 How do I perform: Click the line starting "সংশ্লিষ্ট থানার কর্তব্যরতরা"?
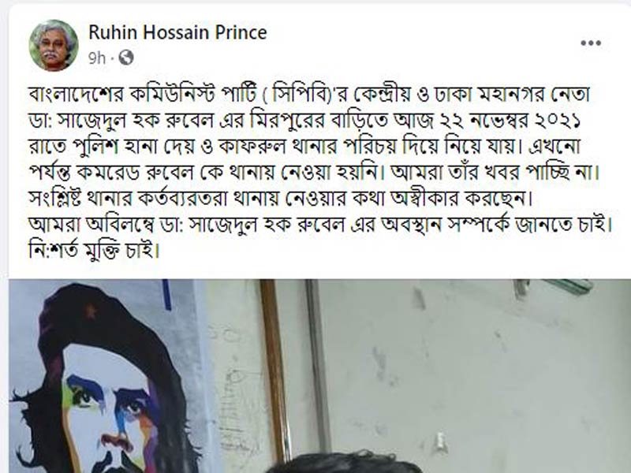(281, 199)
